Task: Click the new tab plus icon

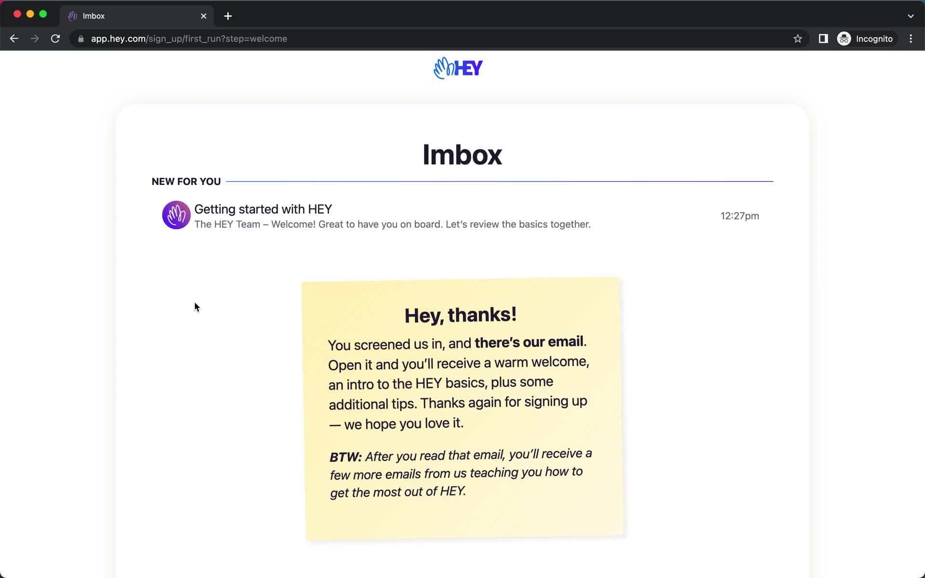Action: click(x=227, y=16)
